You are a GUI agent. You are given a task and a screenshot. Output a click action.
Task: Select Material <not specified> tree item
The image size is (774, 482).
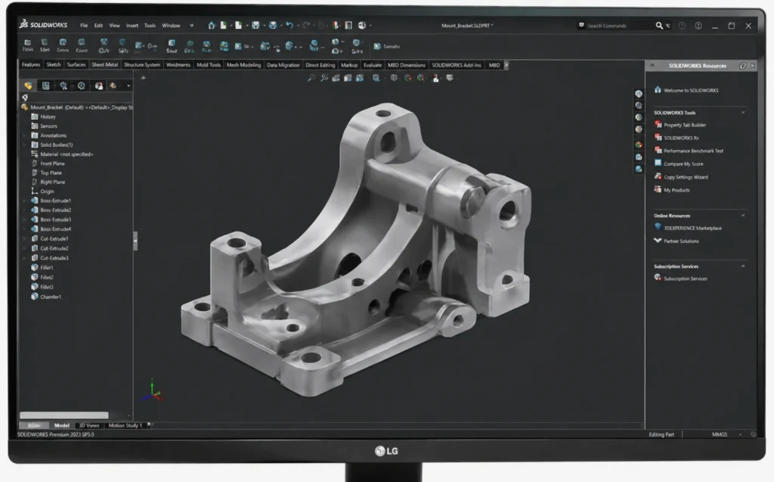pos(67,154)
